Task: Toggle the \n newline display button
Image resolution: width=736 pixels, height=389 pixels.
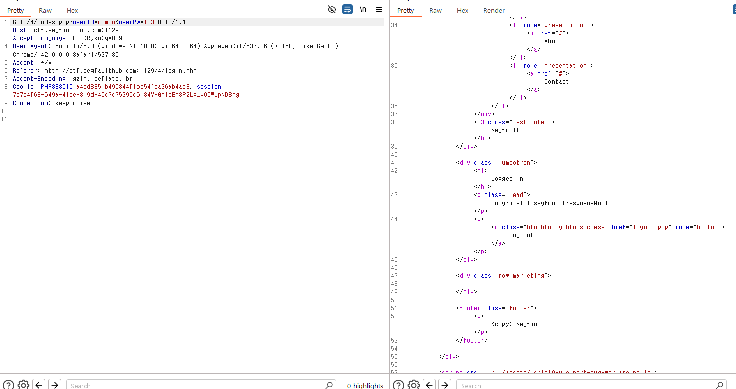Action: coord(363,10)
